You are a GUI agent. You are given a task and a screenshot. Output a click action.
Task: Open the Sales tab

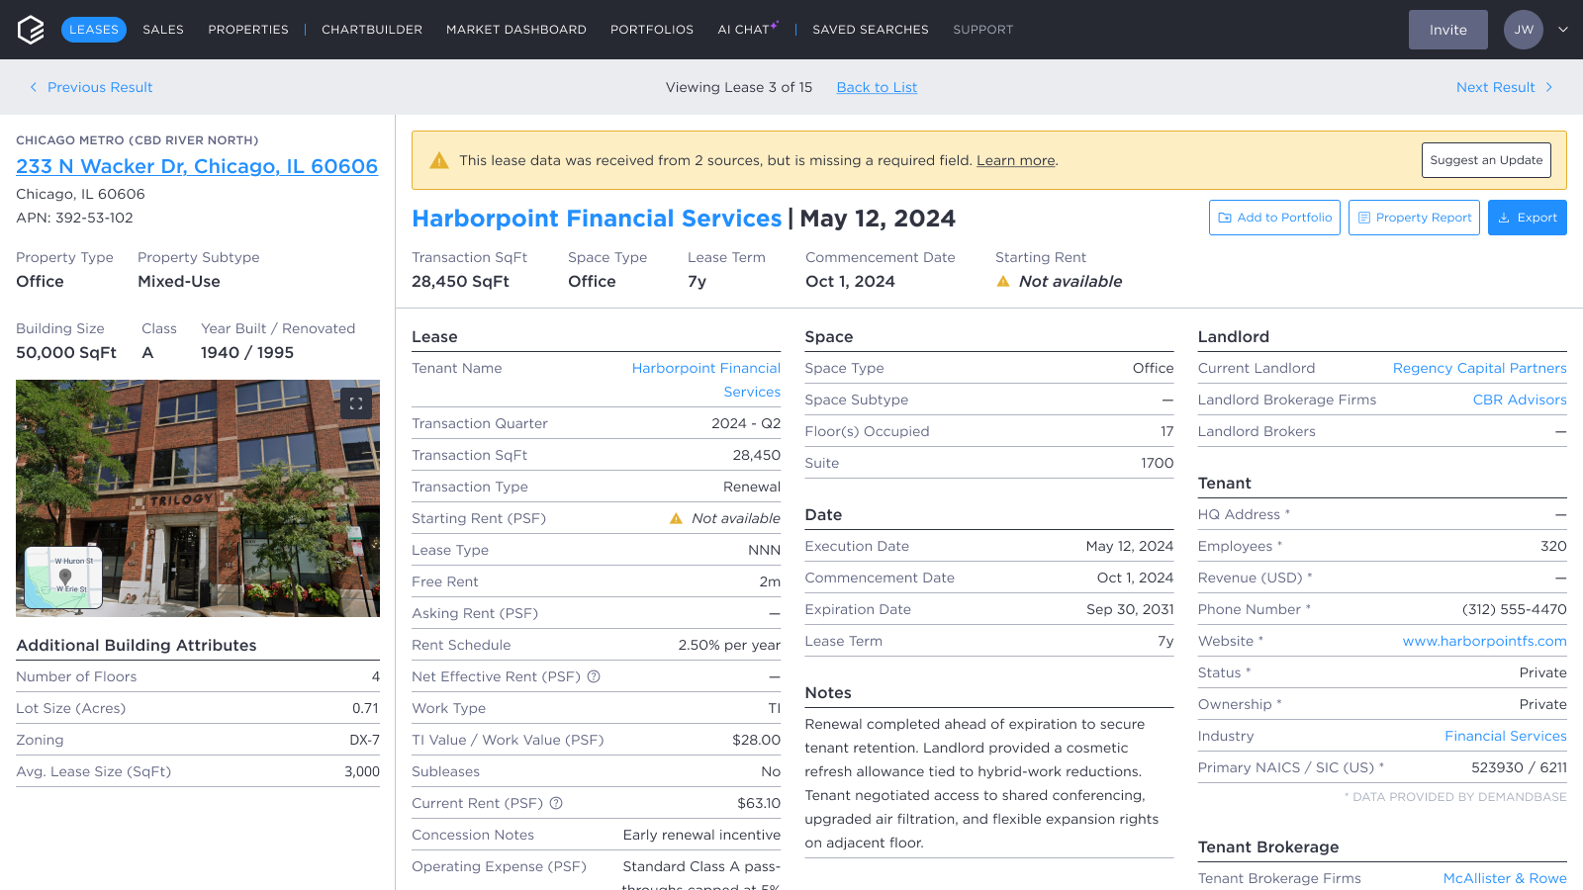click(x=163, y=30)
